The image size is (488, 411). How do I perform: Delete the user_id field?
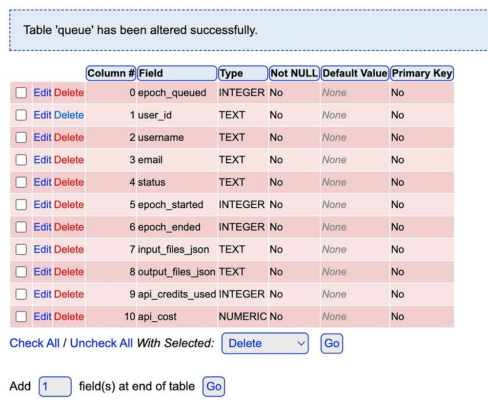(69, 115)
